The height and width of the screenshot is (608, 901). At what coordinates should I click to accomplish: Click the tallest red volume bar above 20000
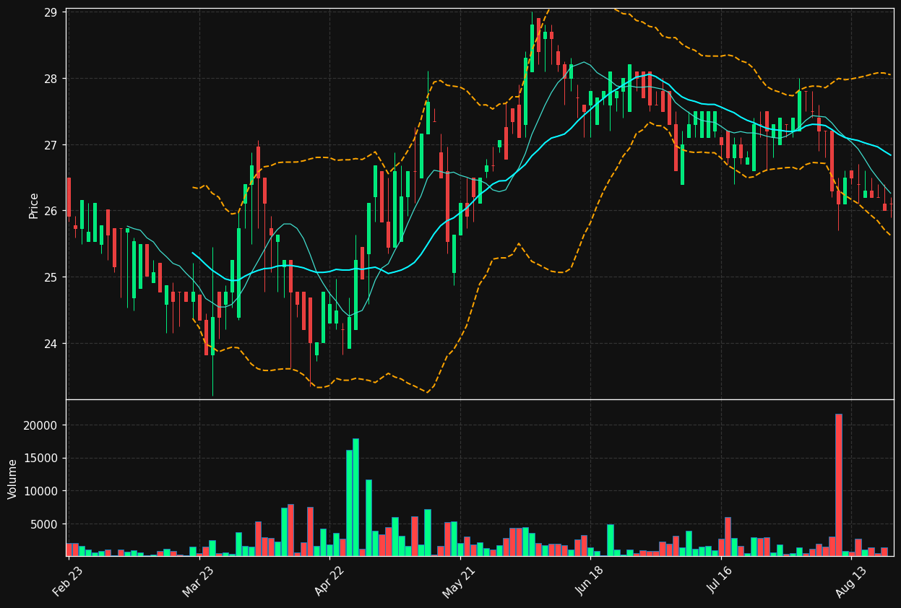(x=839, y=485)
